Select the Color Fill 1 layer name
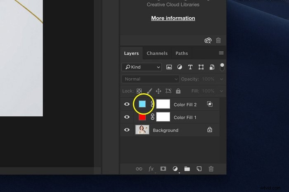The height and width of the screenshot is (192, 289). (185, 118)
